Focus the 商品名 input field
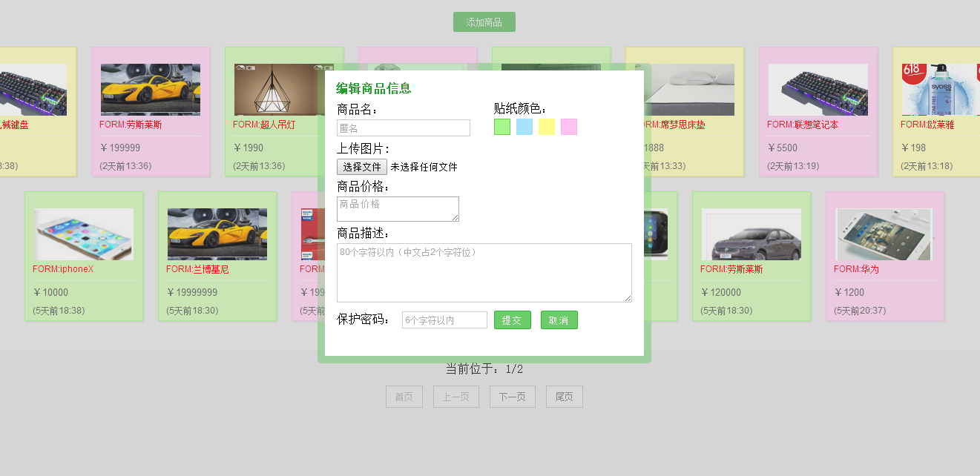Screen dimensions: 980x476 [404, 128]
